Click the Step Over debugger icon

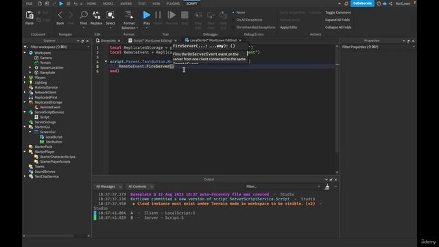[211, 15]
